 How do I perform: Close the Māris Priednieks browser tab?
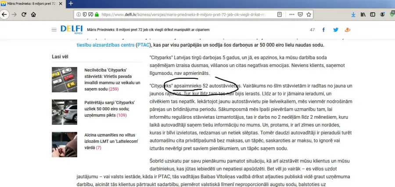click(x=61, y=4)
